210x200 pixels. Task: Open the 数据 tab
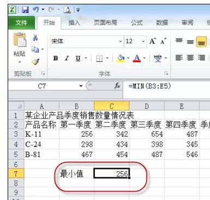[x=162, y=23]
